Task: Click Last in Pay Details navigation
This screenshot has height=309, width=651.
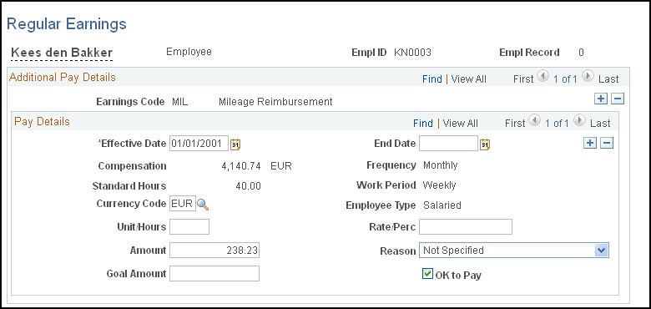Action: click(x=600, y=124)
